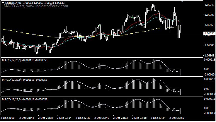This screenshot has height=122, width=216.
Task: Click the MACD Alert IndicatorForex.com label
Action: click(x=36, y=6)
